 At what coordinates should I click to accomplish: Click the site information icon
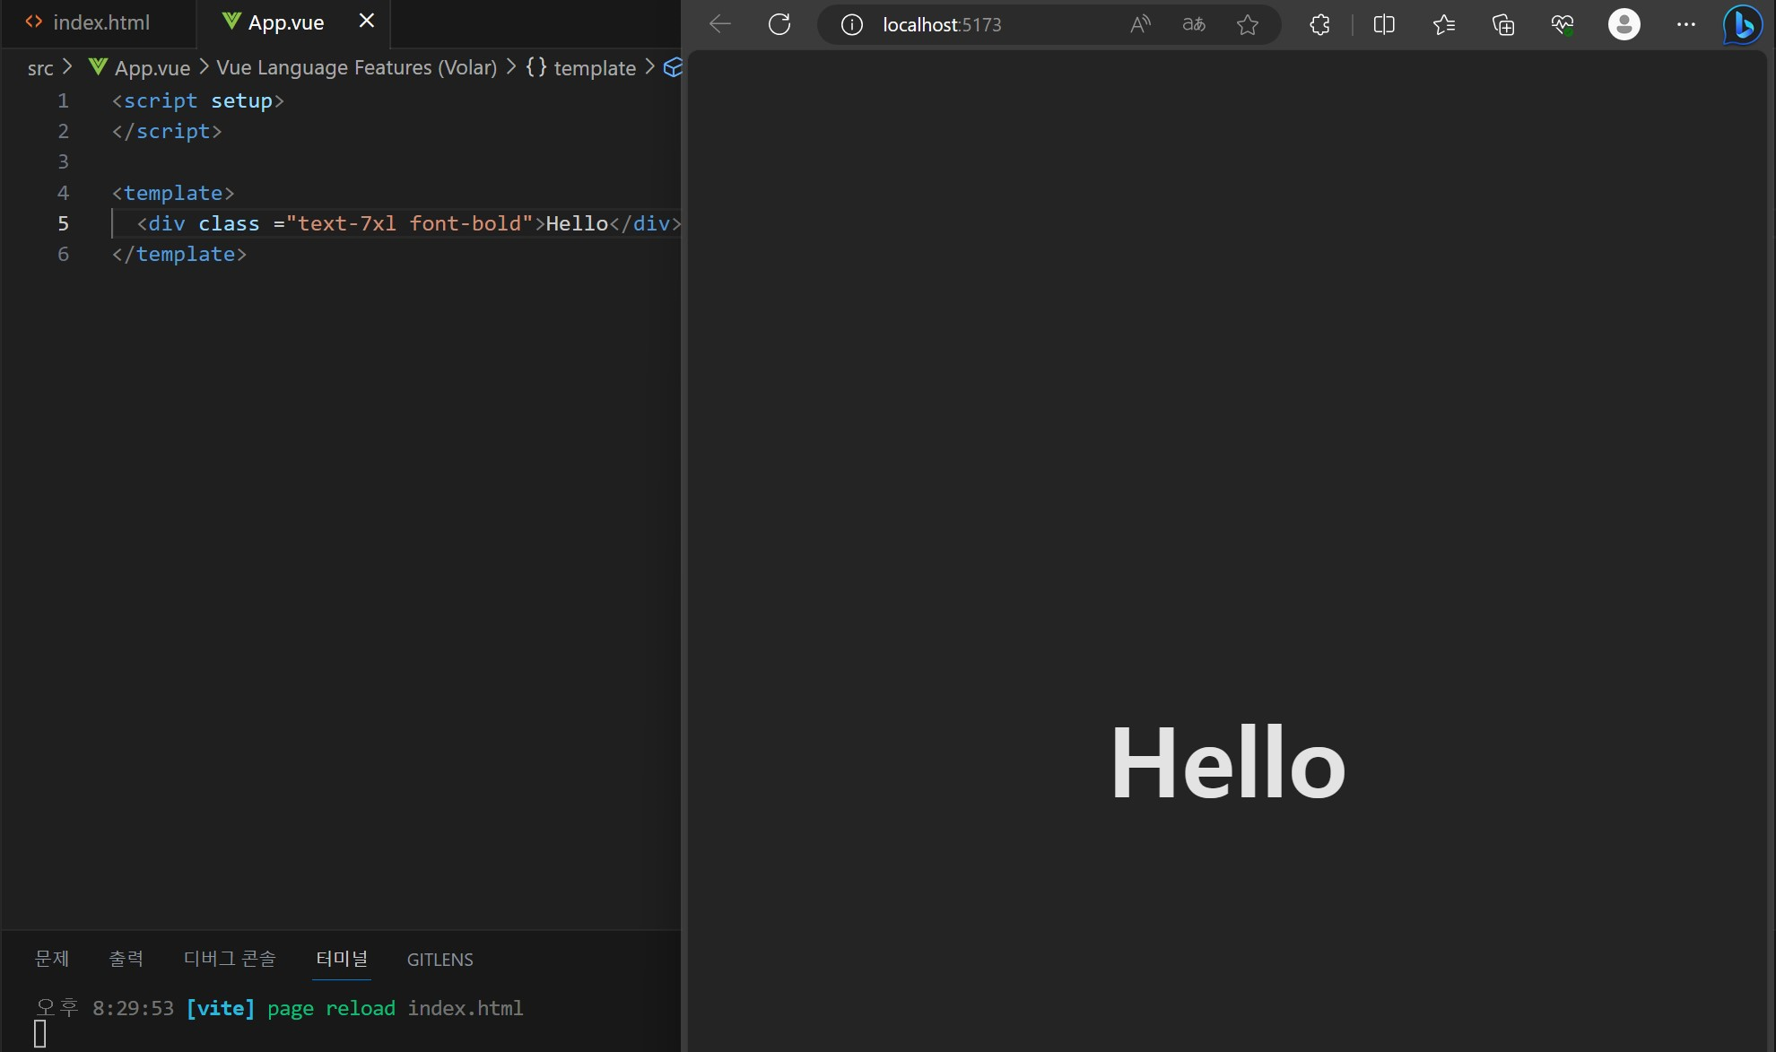(x=851, y=25)
